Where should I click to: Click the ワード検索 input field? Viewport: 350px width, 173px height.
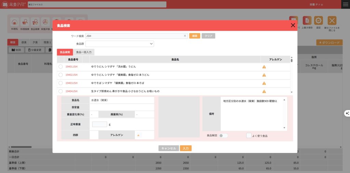point(136,36)
